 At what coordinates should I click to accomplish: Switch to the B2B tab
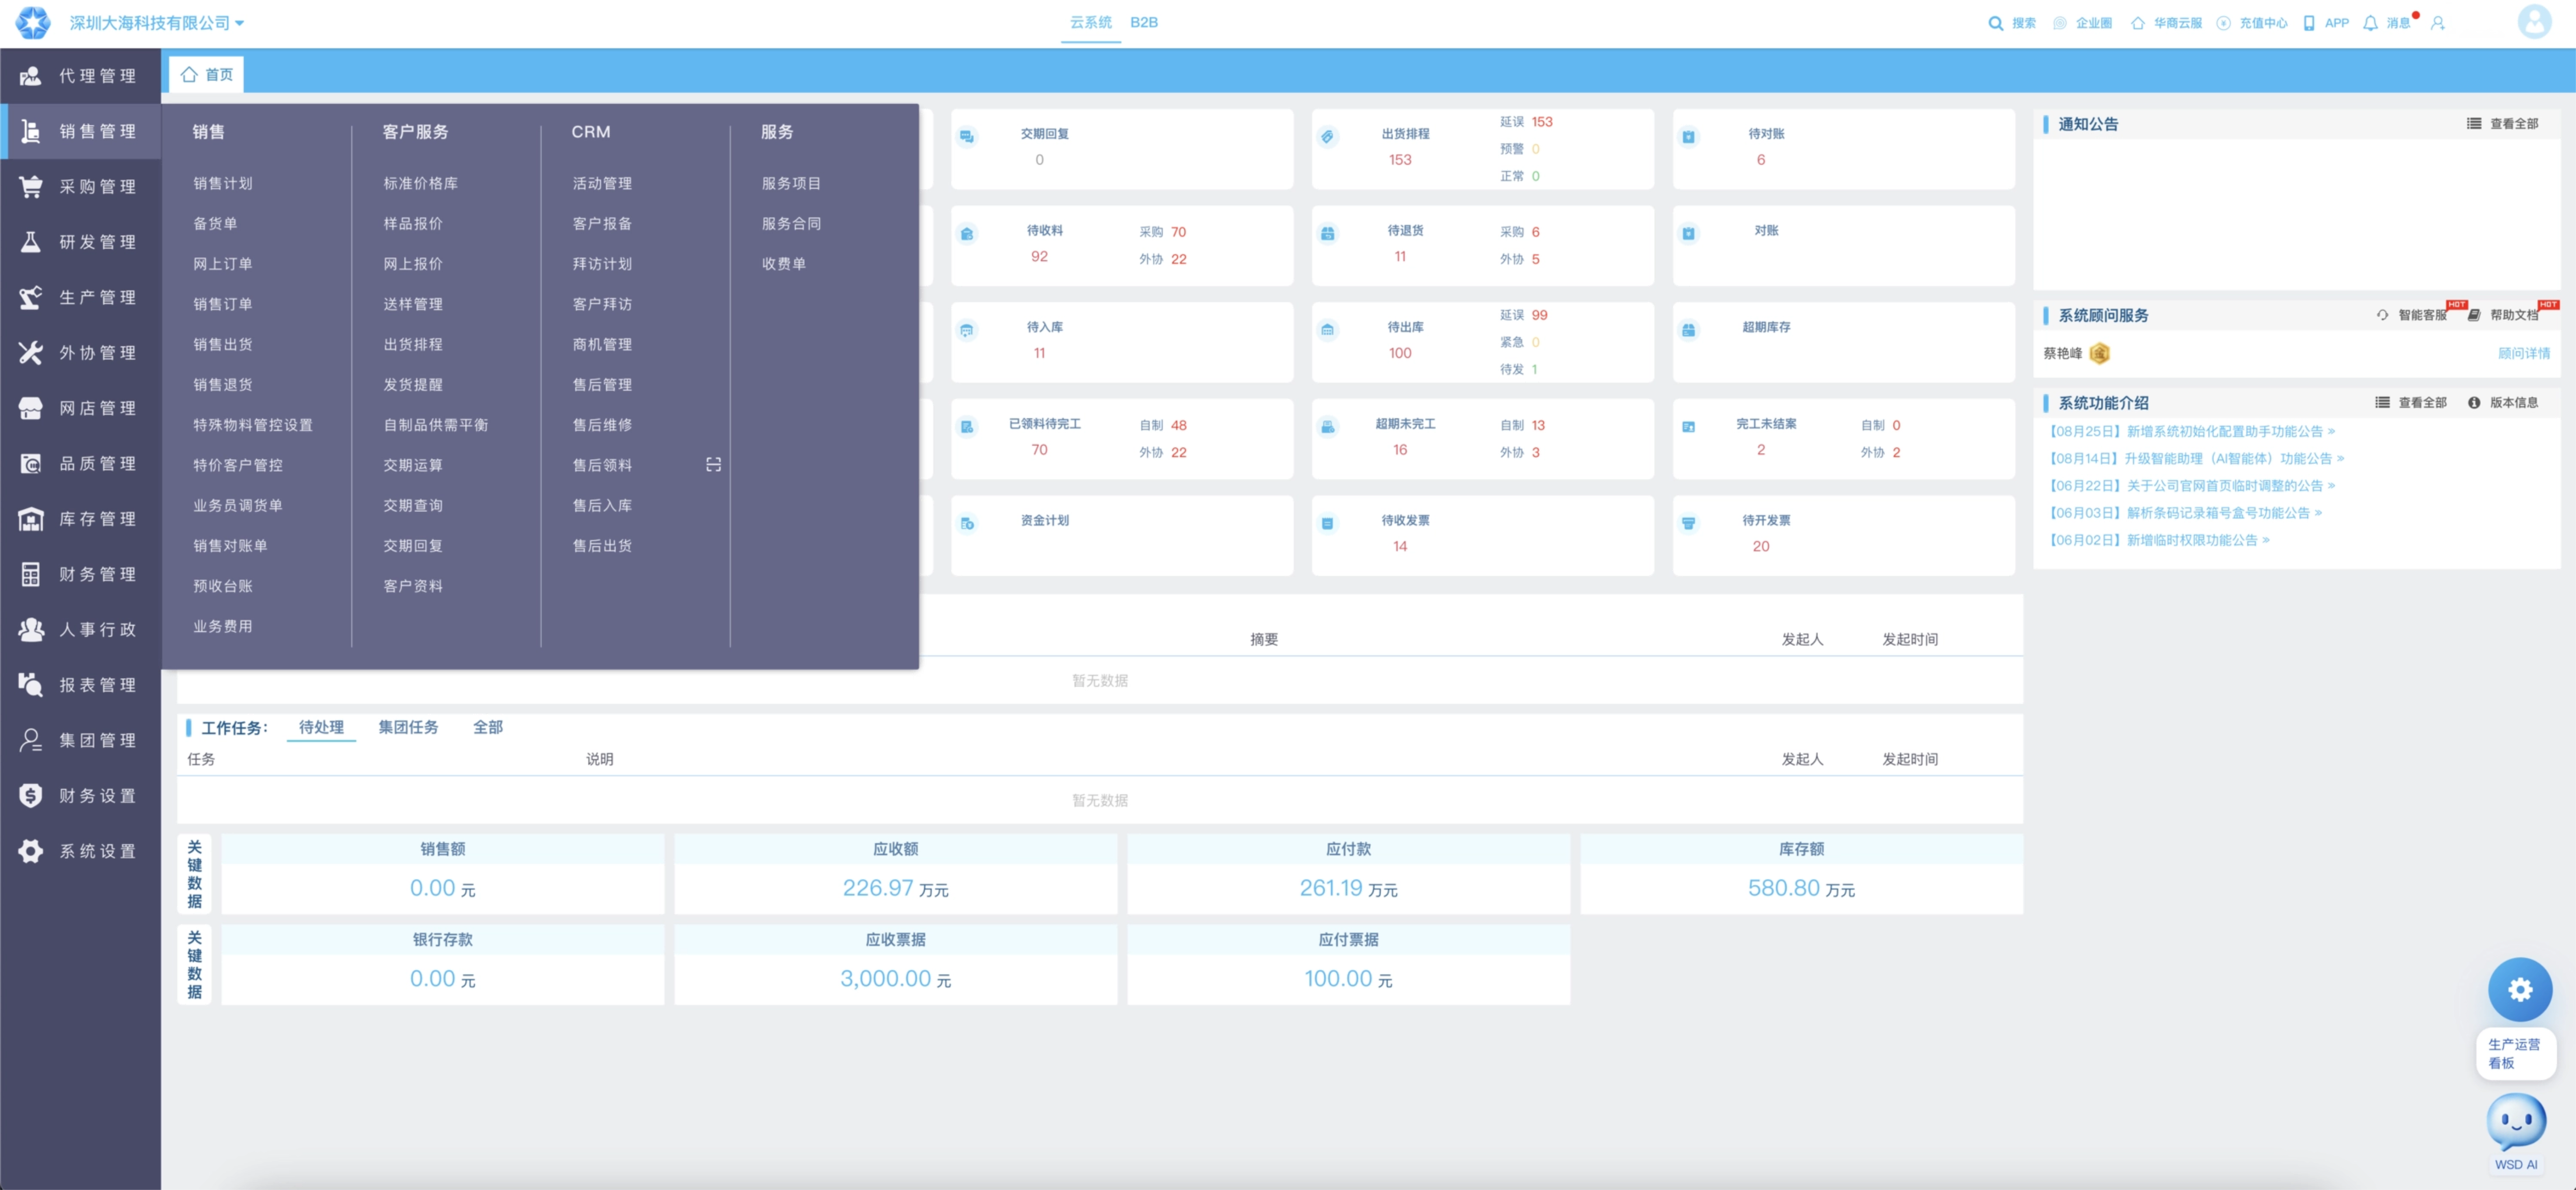pos(1143,22)
